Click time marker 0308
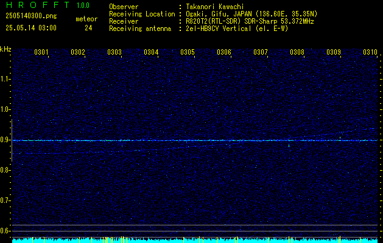Viewport: 383px width, 243px height. click(297, 52)
